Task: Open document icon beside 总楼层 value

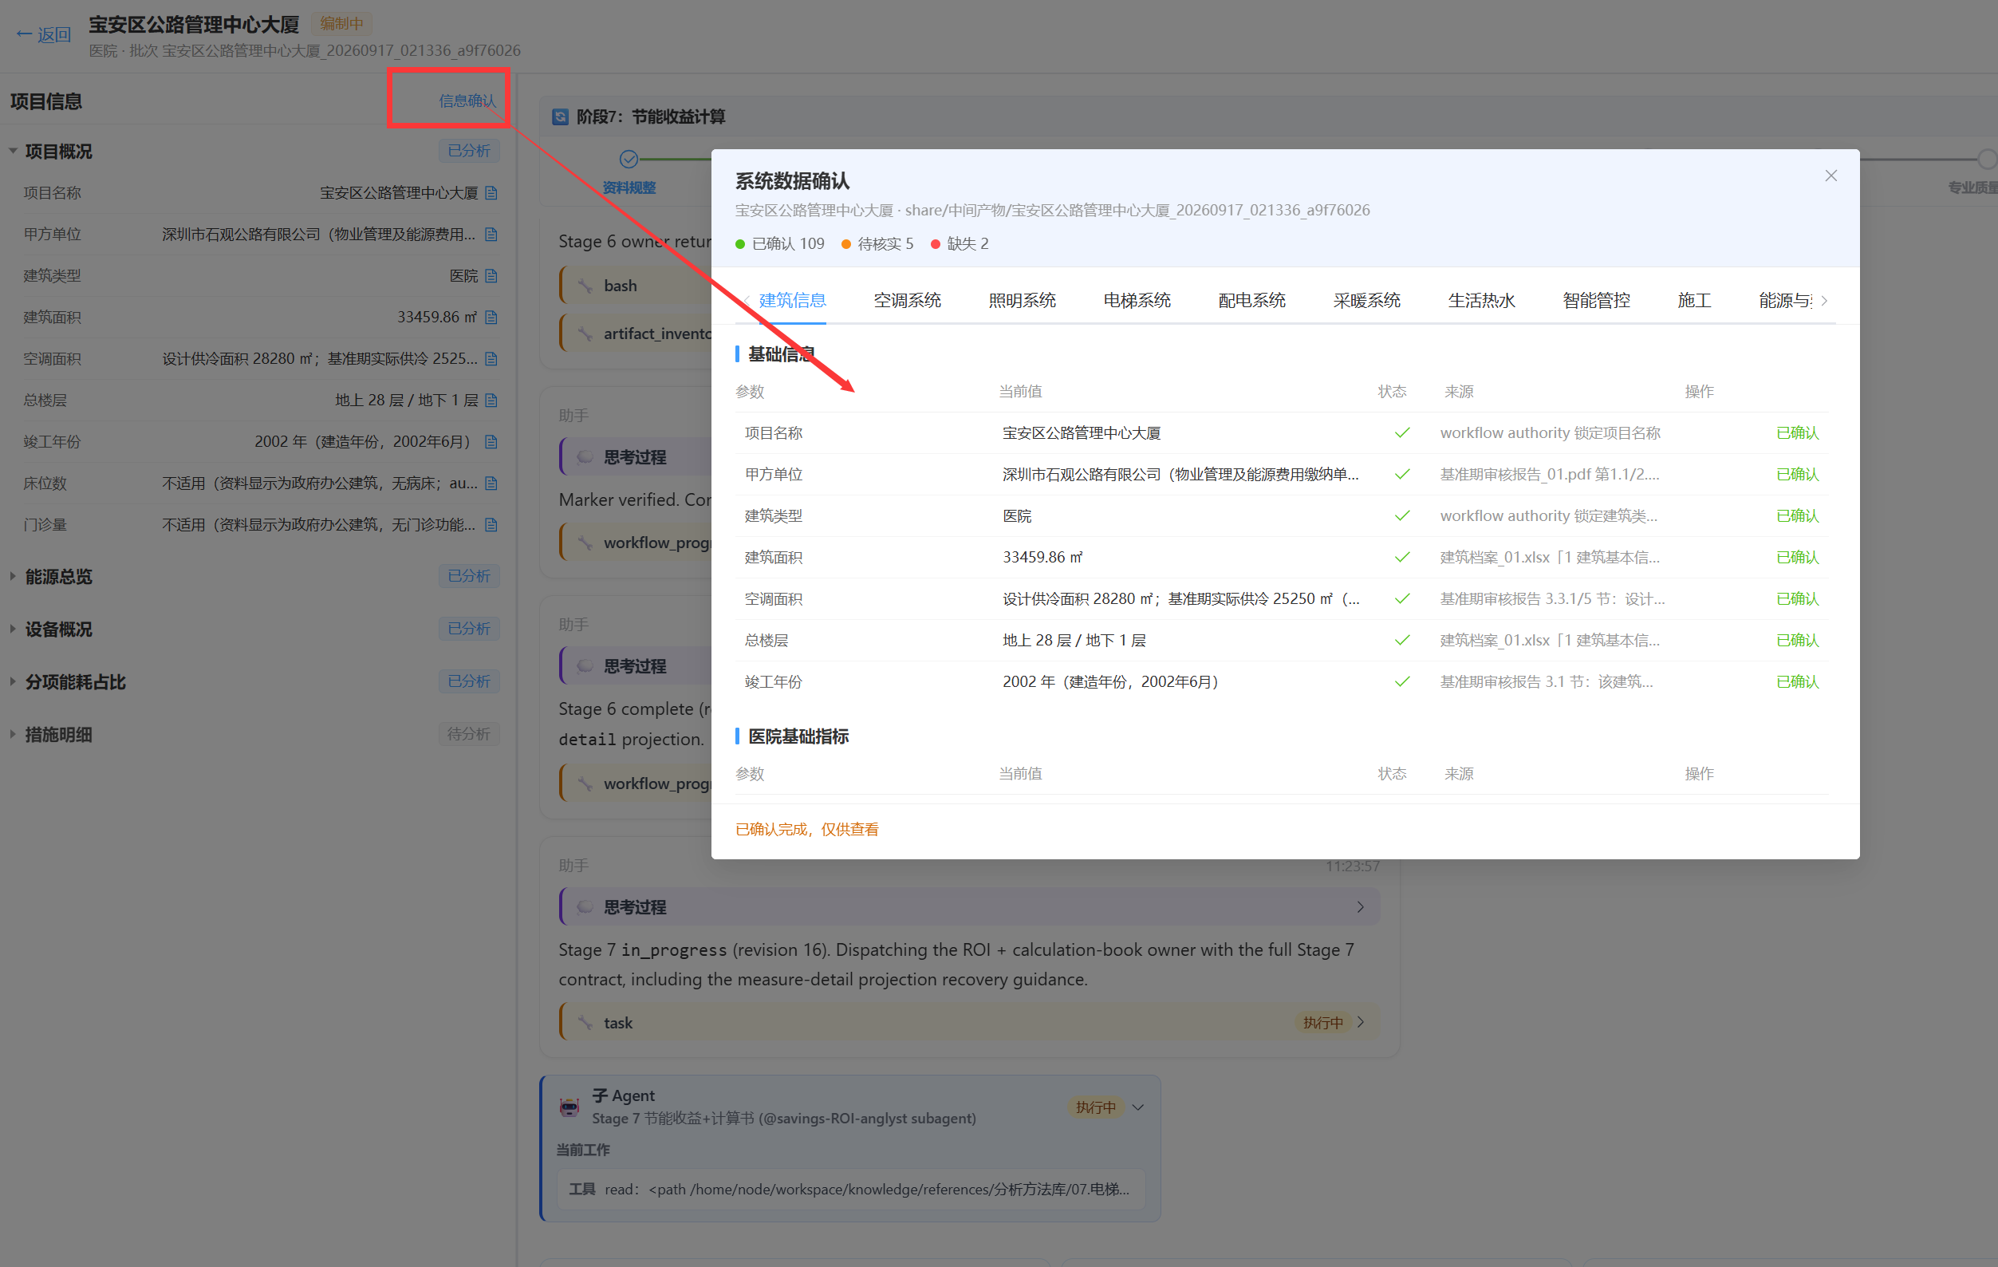Action: point(491,400)
